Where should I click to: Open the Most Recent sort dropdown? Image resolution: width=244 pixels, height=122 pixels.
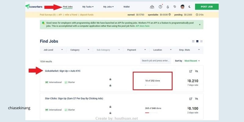pos(192,61)
